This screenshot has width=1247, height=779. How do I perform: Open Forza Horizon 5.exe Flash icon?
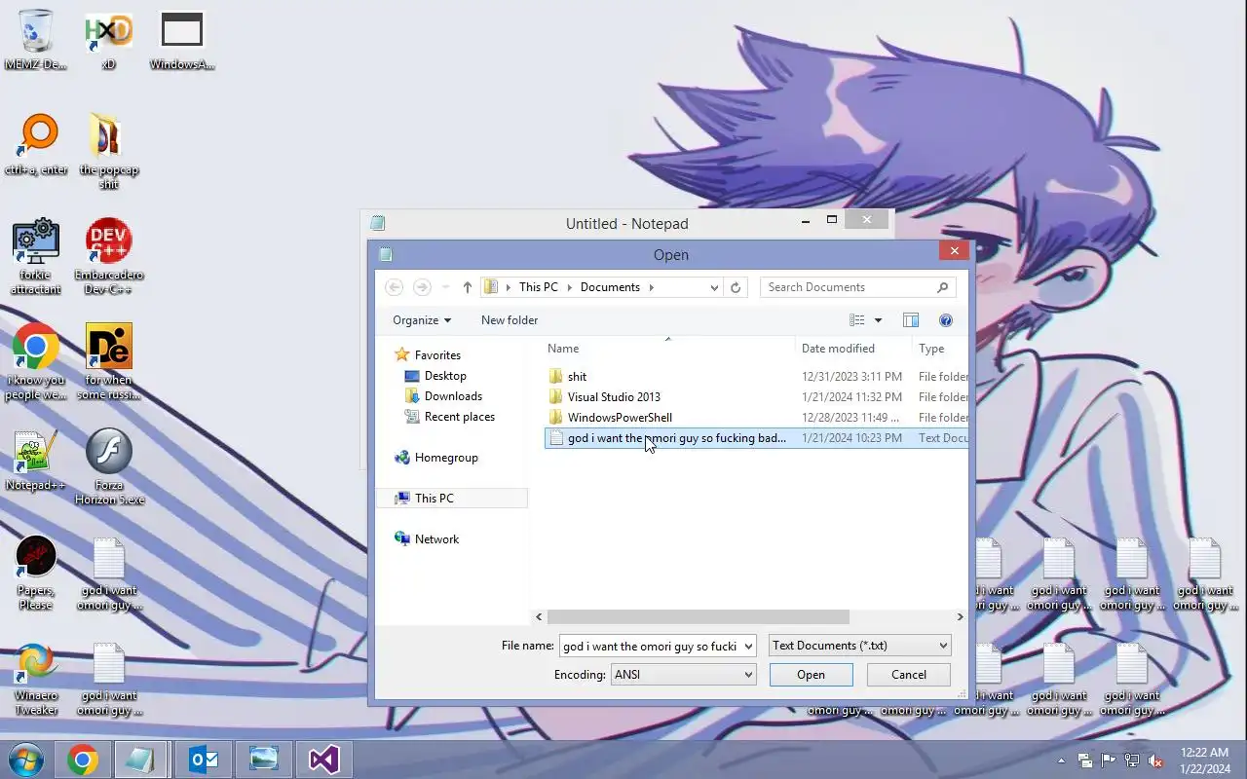point(108,467)
